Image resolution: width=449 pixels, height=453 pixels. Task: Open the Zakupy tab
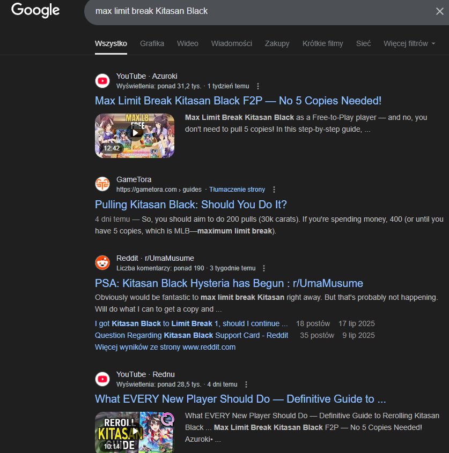pyautogui.click(x=277, y=43)
